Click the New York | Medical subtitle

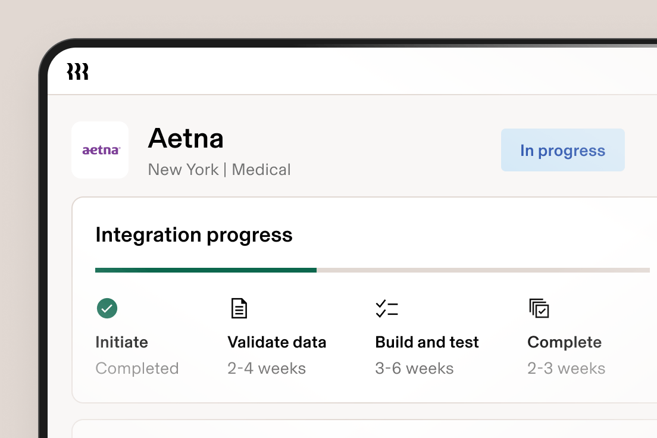click(x=219, y=169)
